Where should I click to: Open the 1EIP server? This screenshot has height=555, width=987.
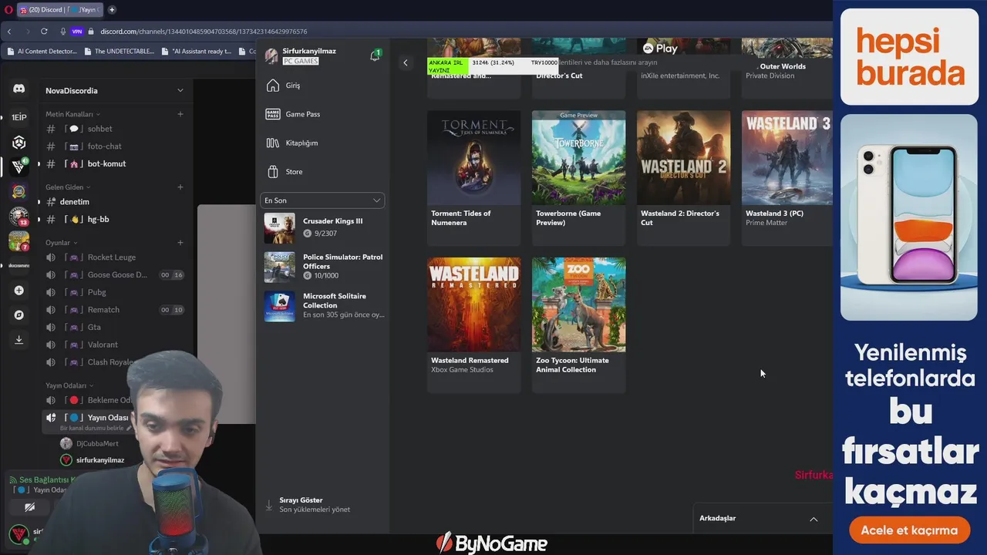(19, 117)
